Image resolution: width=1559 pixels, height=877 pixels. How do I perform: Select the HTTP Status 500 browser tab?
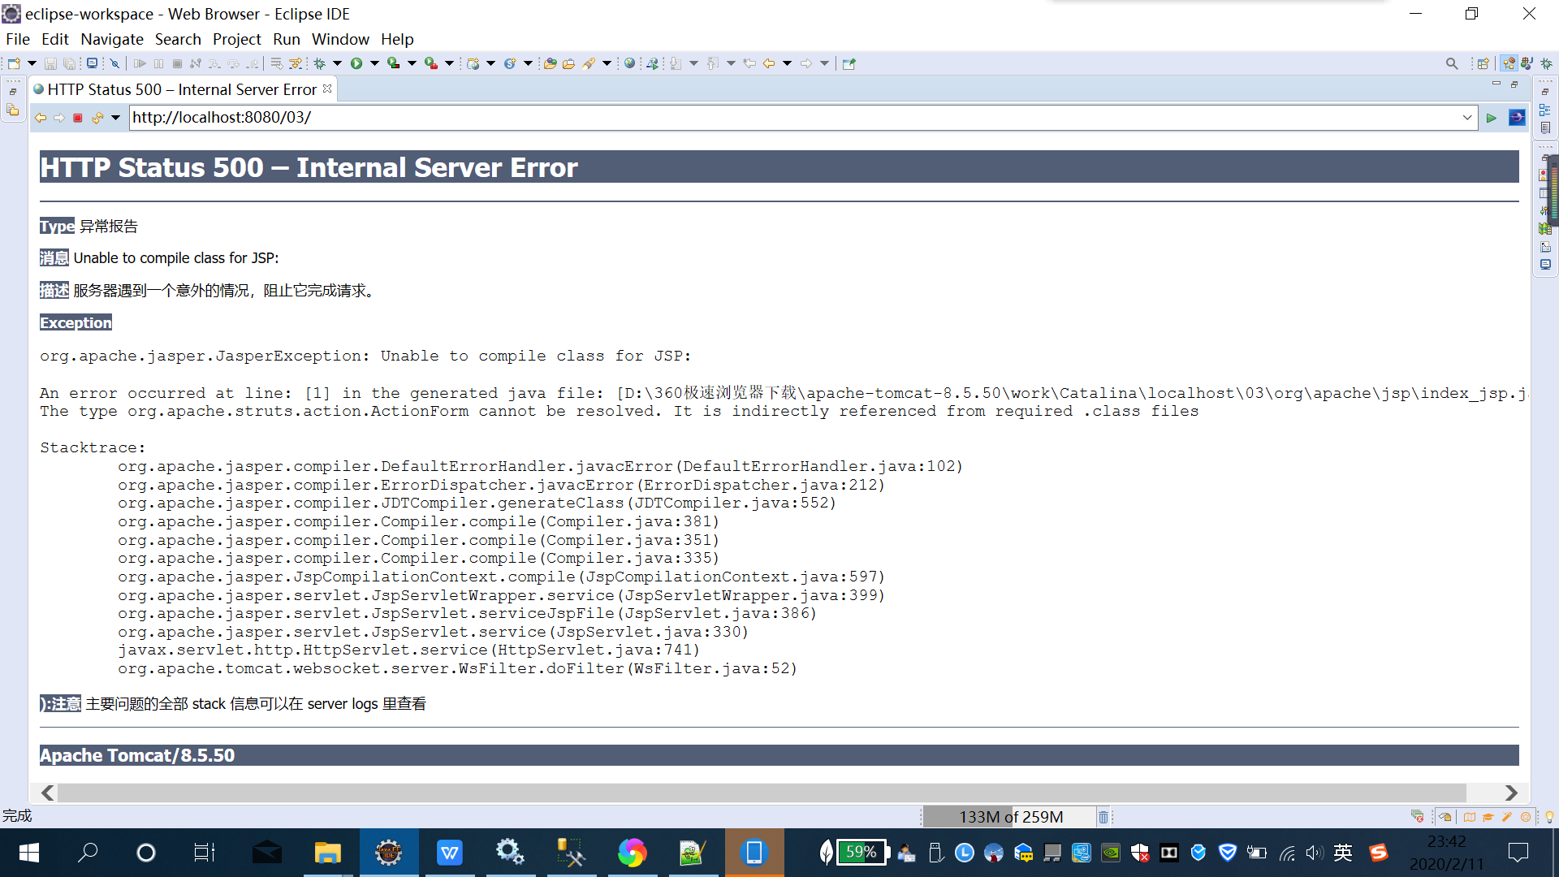[x=182, y=89]
